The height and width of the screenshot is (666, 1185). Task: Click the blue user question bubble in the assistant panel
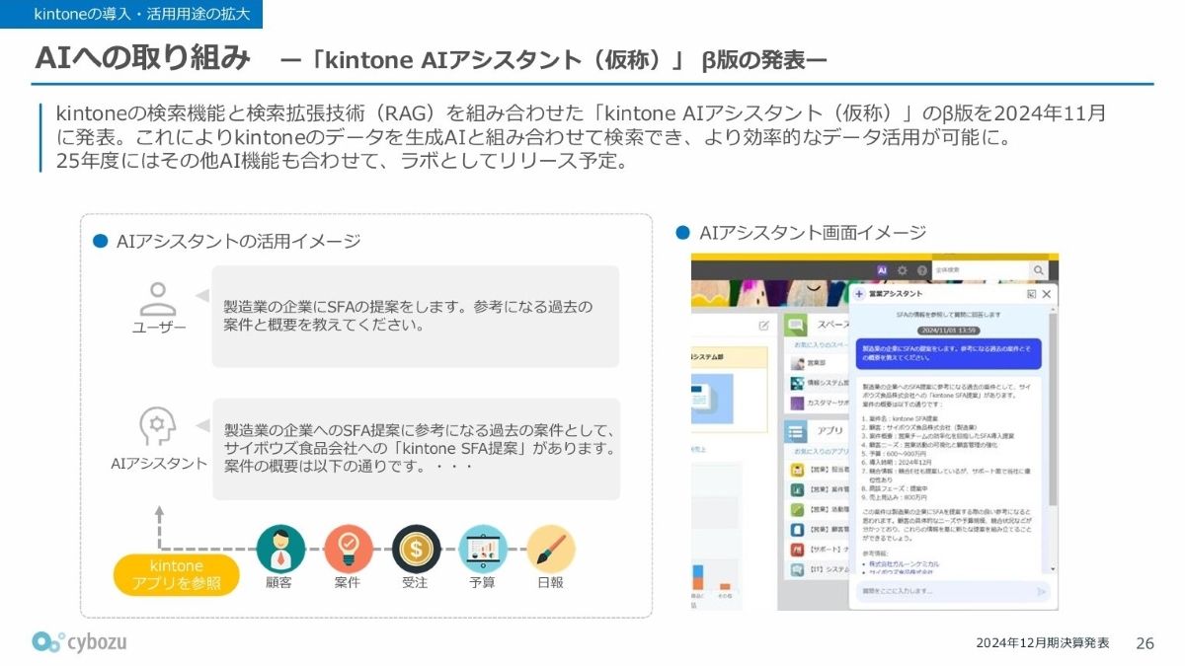click(x=950, y=353)
